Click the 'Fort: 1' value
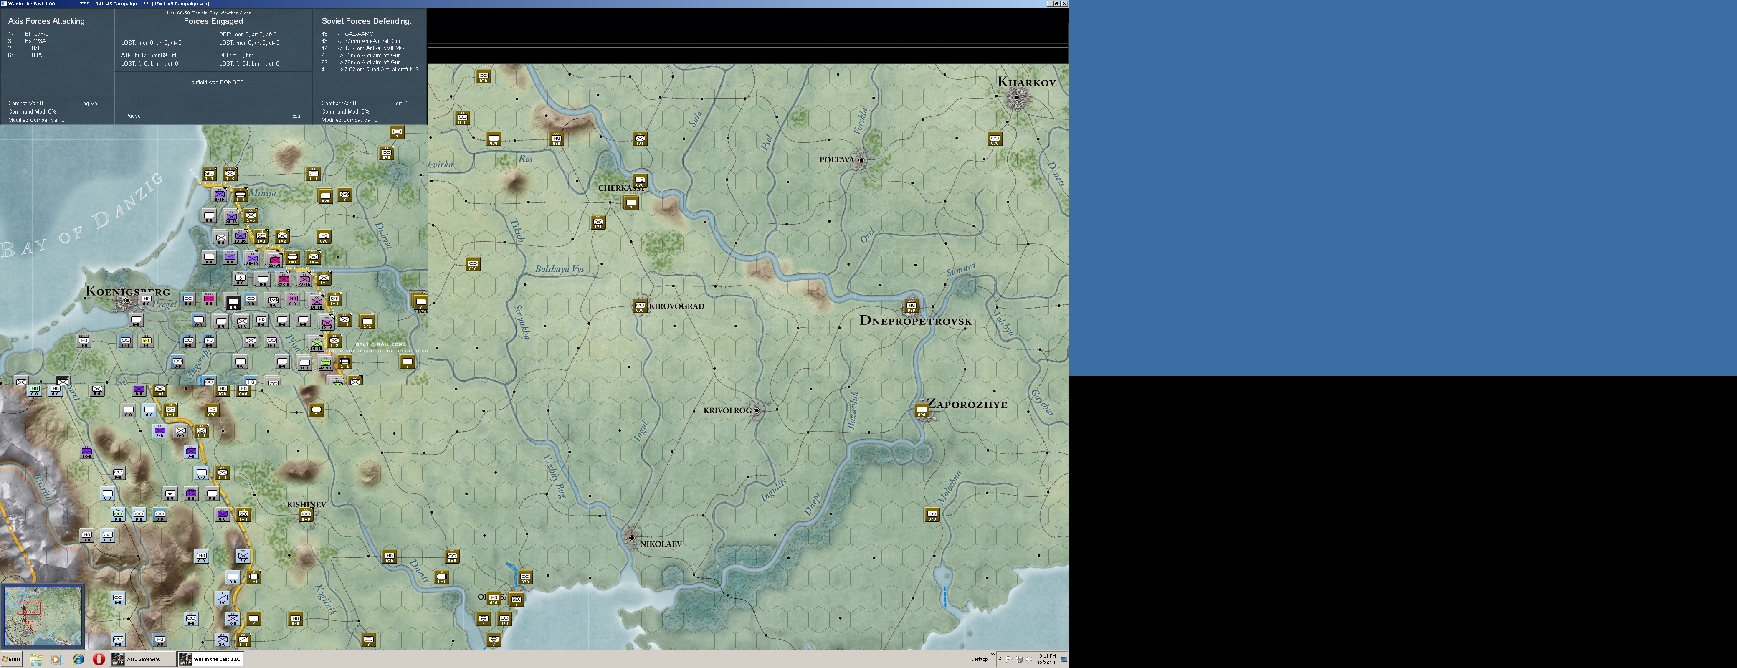Image resolution: width=1737 pixels, height=668 pixels. point(400,103)
